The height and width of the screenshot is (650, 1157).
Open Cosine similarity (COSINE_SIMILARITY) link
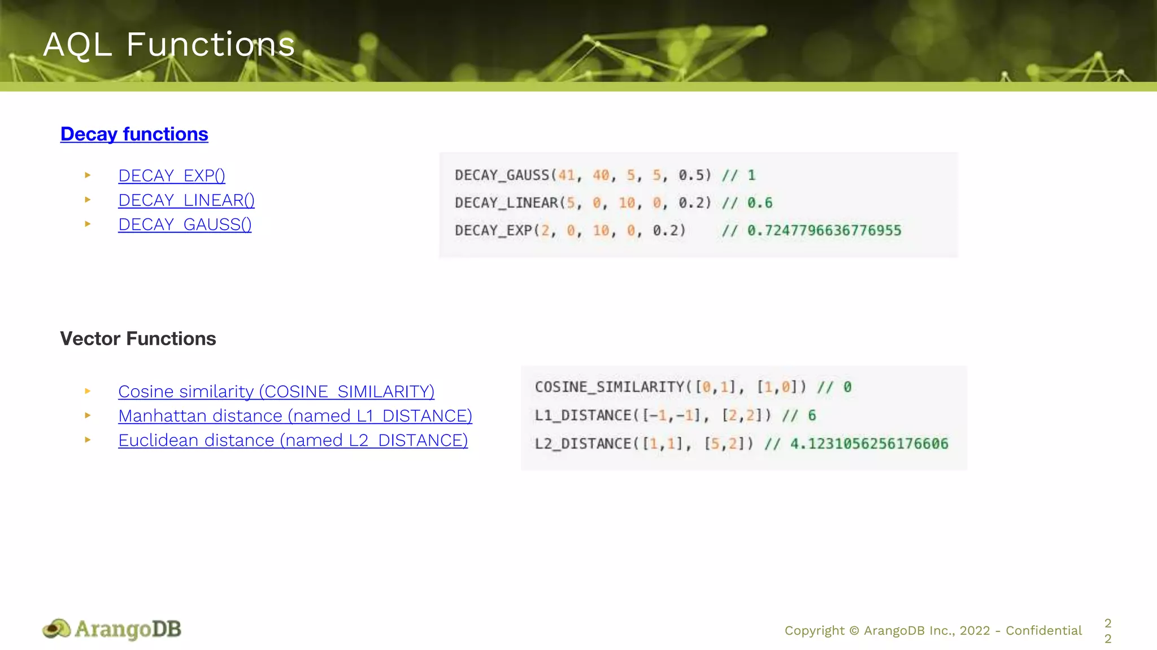[276, 391]
